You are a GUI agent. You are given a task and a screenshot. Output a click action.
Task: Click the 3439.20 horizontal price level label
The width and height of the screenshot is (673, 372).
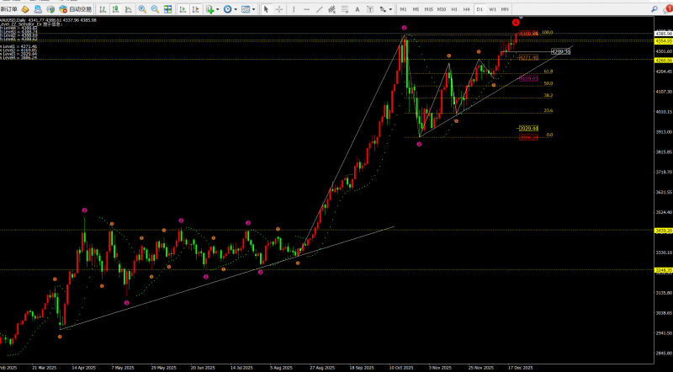(663, 230)
